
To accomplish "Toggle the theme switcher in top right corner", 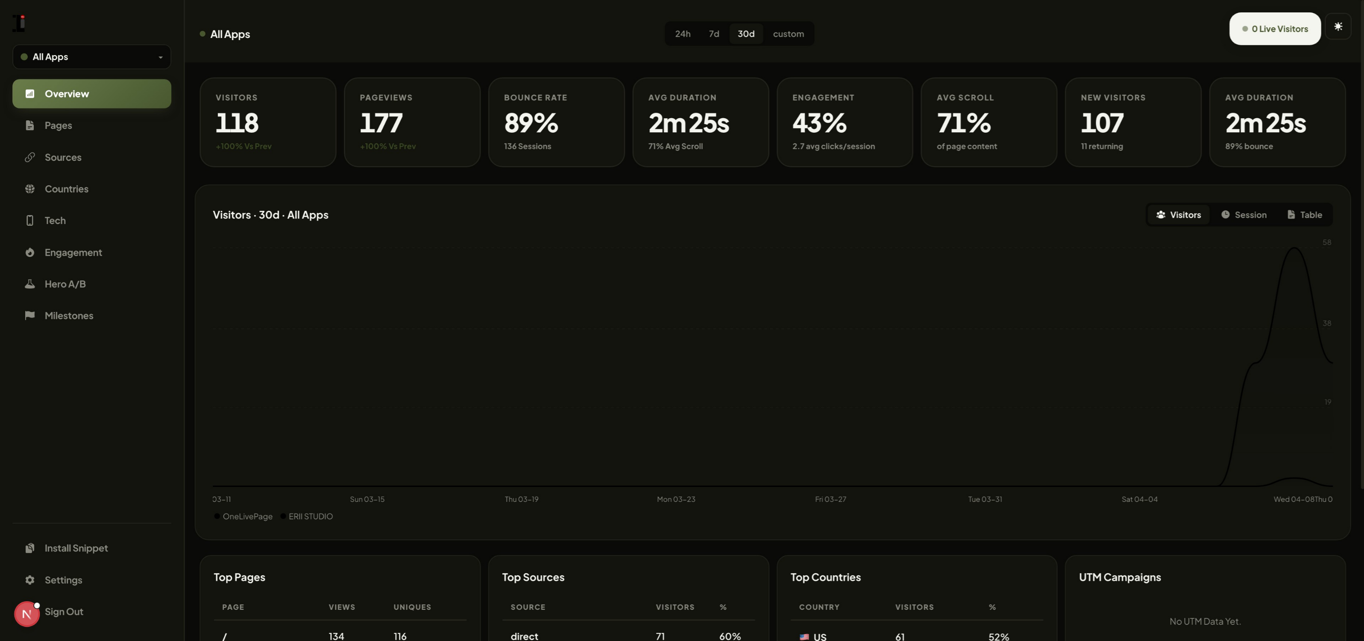I will click(1339, 26).
